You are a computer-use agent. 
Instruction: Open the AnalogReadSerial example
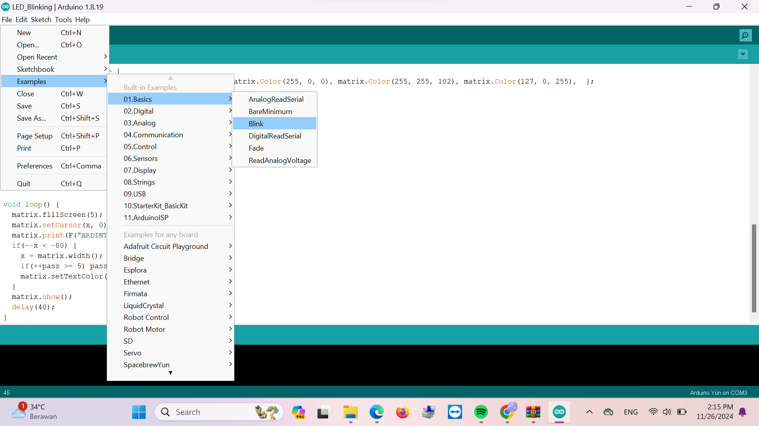point(276,99)
